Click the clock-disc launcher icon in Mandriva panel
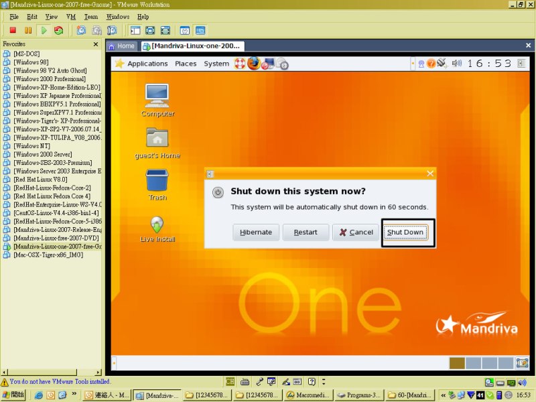Viewport: 536px width, 402px height. point(282,64)
